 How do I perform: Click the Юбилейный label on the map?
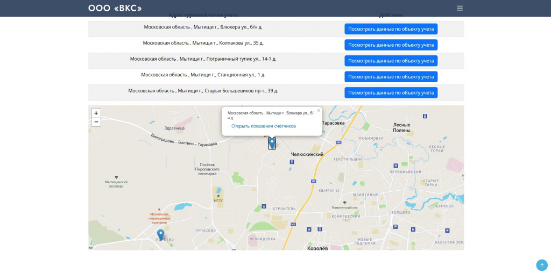tap(365, 195)
